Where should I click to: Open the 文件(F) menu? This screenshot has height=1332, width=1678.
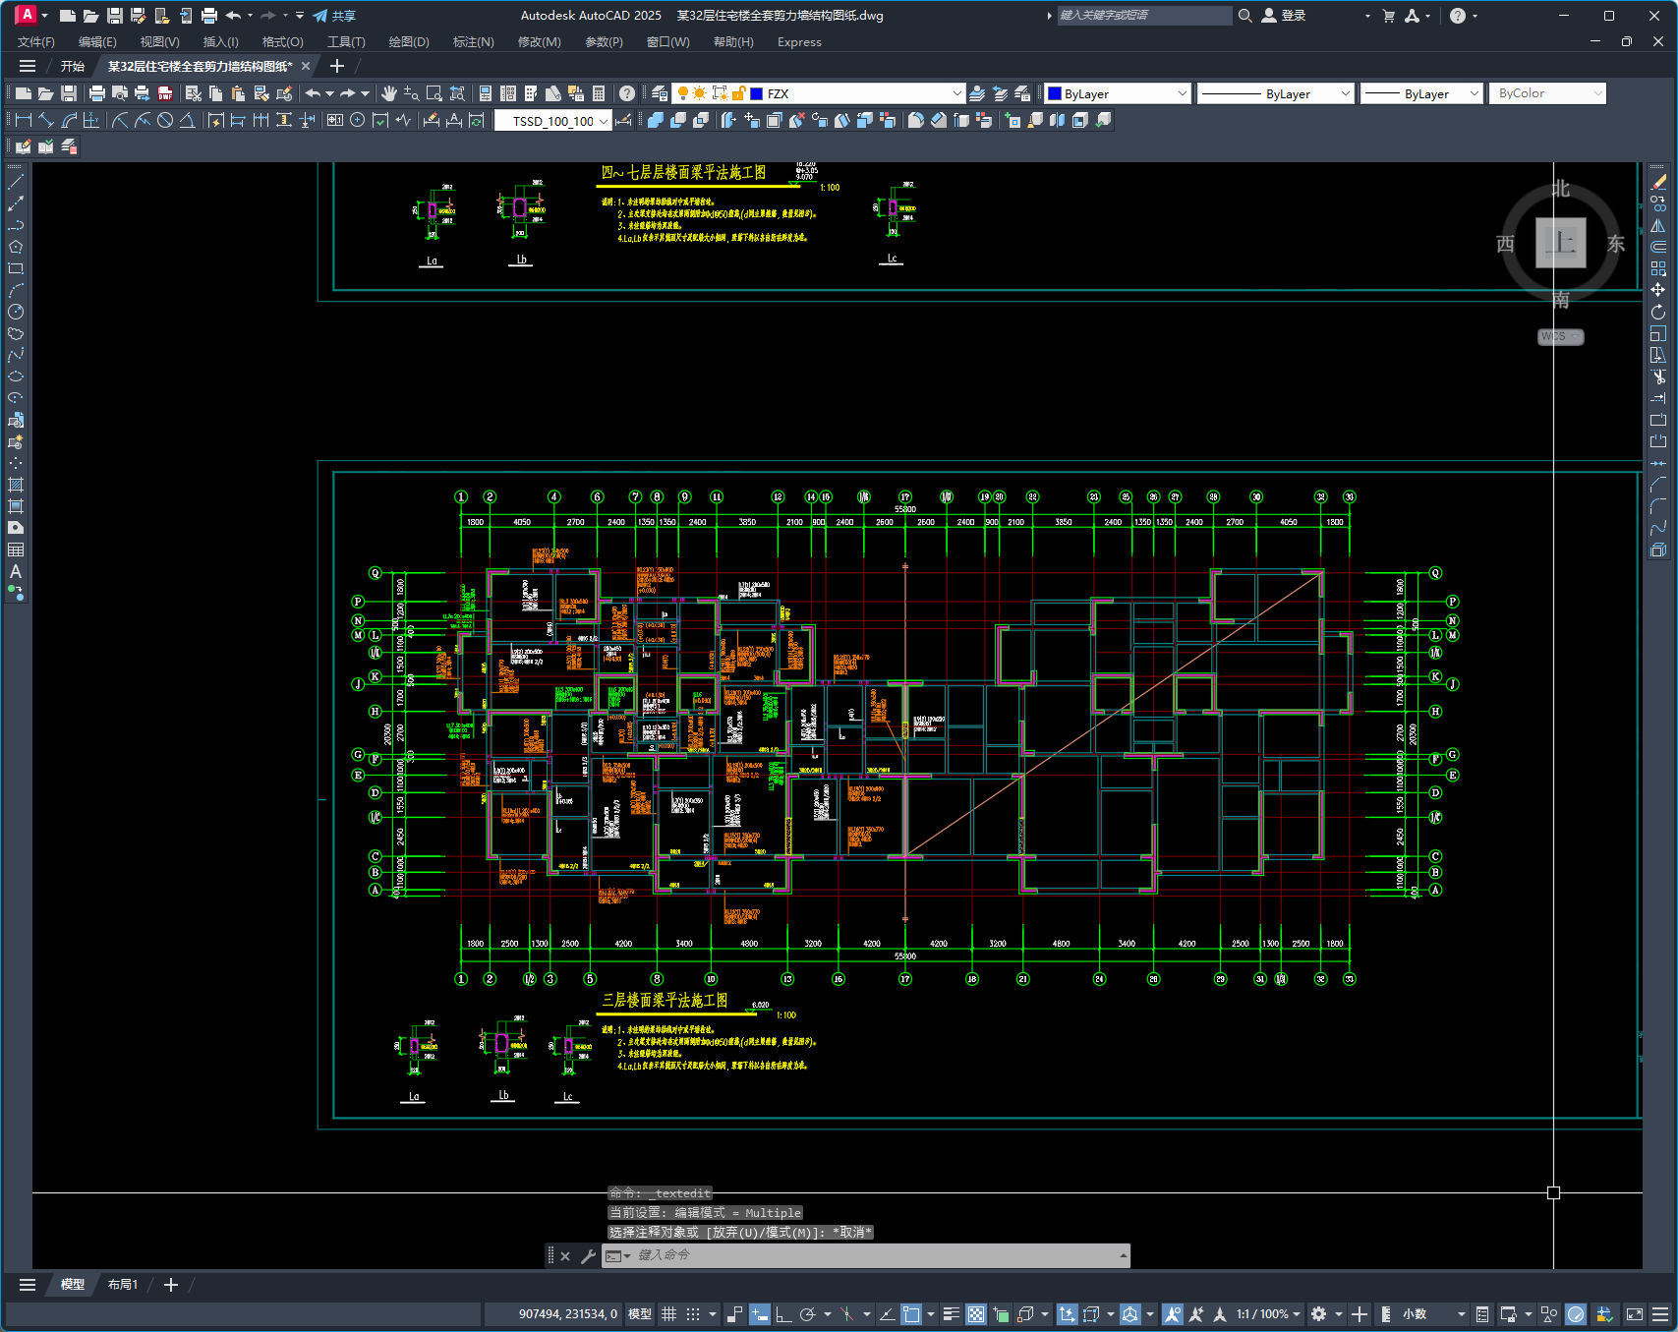tap(36, 41)
